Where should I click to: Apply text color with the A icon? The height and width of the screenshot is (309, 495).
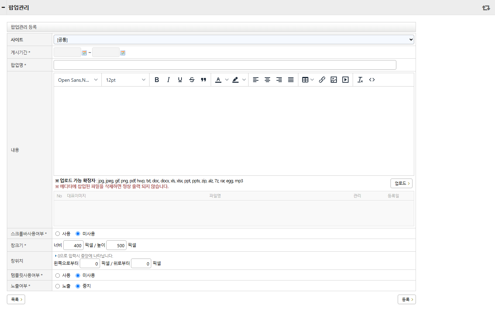[x=218, y=80]
